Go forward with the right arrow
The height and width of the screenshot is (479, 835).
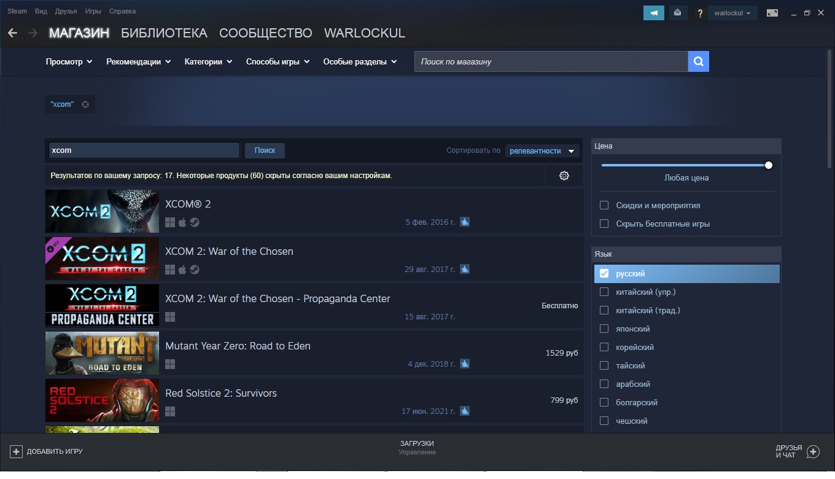pyautogui.click(x=33, y=33)
